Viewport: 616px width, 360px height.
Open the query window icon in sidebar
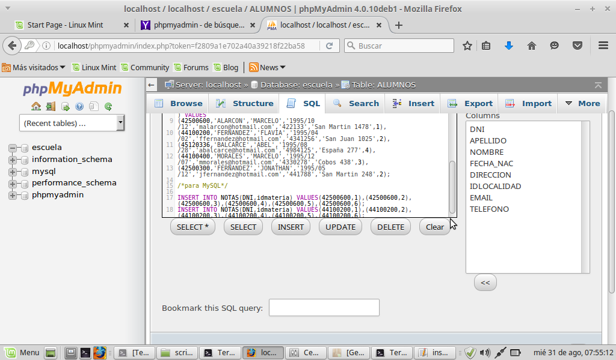tap(65, 107)
